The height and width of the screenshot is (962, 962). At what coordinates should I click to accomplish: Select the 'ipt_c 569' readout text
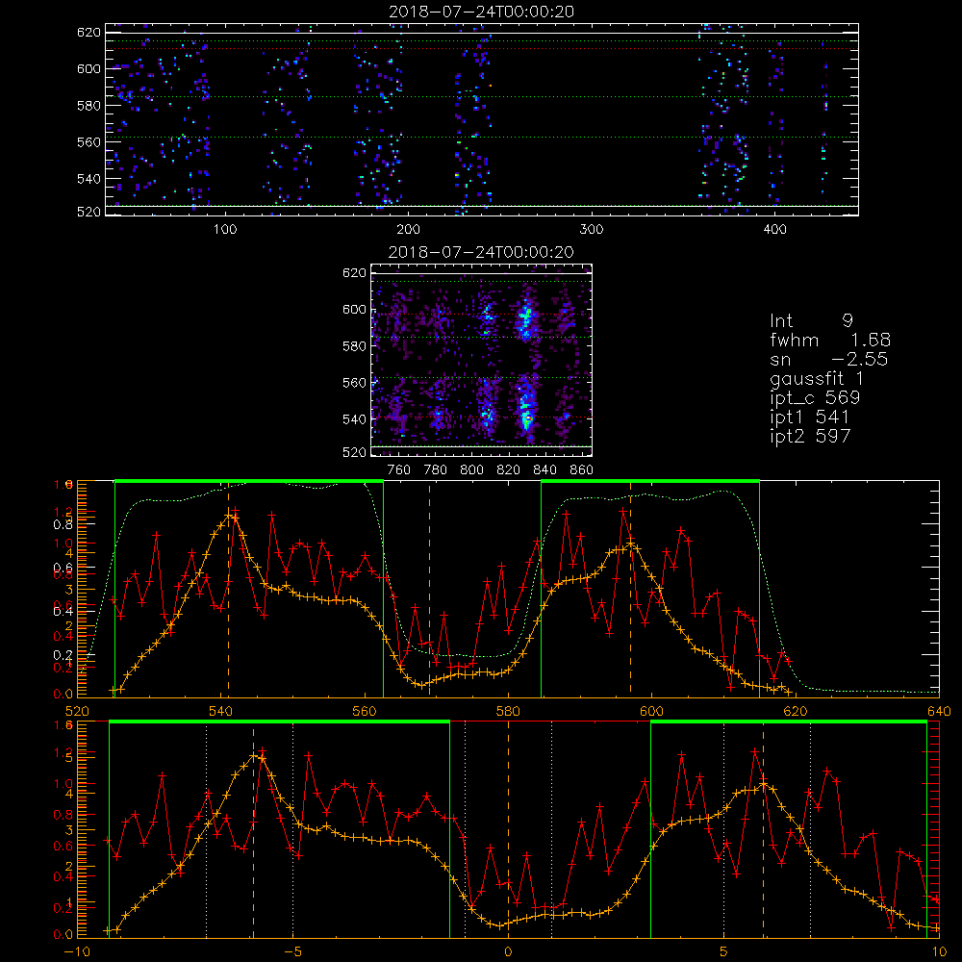(815, 398)
